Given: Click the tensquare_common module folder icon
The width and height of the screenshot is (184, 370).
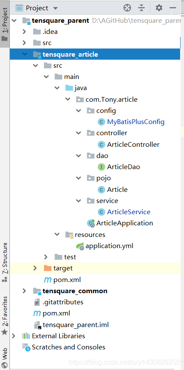Looking at the screenshot, I should click(x=37, y=291).
